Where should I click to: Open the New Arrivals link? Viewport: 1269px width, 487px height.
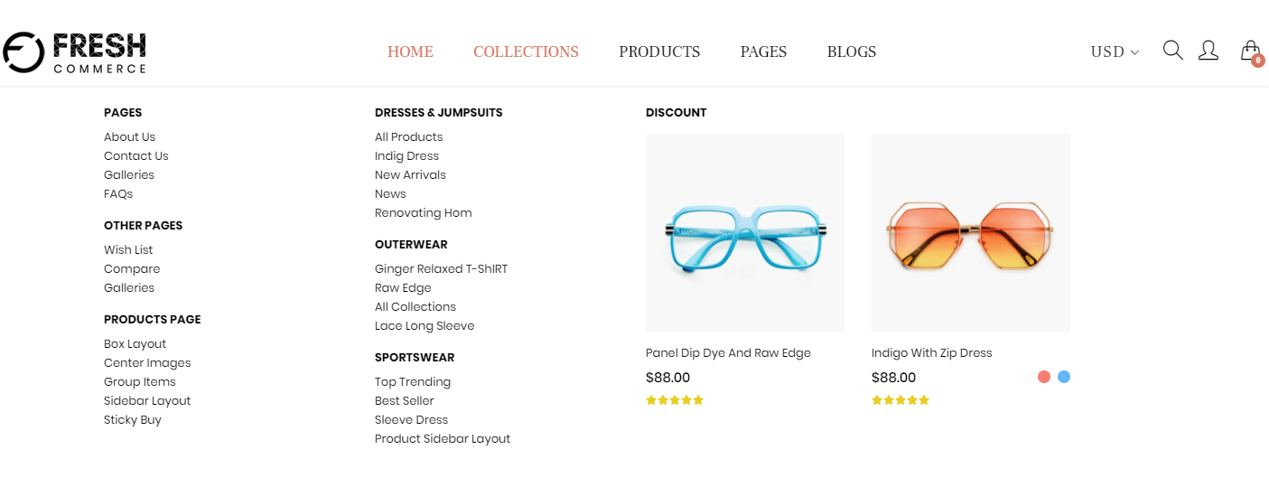[x=410, y=175]
